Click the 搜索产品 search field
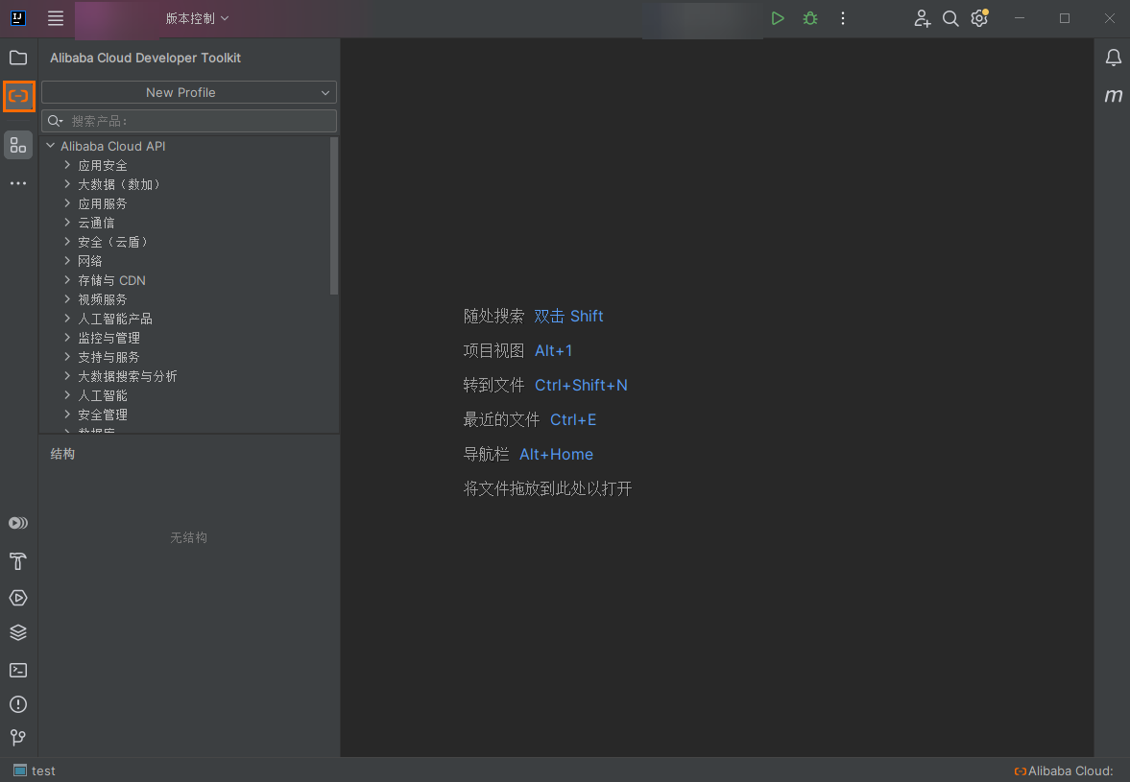The image size is (1130, 782). (189, 121)
